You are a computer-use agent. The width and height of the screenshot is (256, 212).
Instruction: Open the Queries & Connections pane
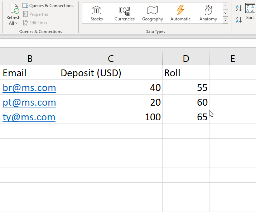(48, 6)
